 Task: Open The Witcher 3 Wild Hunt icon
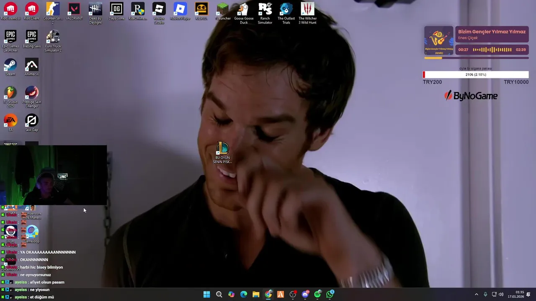click(x=307, y=13)
